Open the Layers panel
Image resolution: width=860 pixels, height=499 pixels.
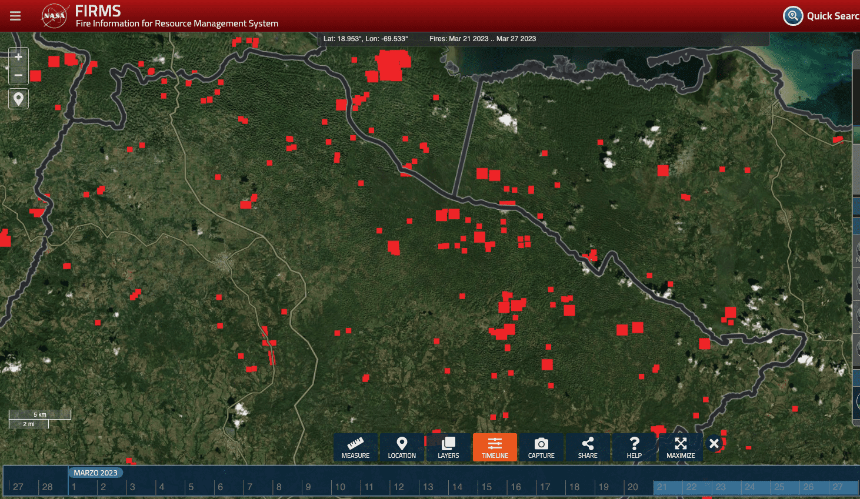448,448
